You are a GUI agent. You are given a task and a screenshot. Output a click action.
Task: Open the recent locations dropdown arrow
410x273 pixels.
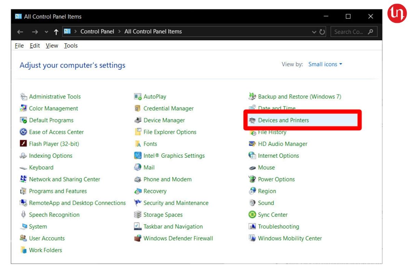tap(46, 32)
